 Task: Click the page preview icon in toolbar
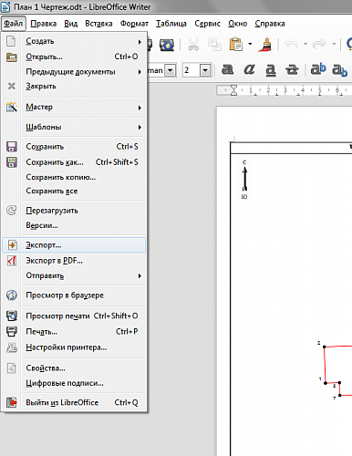click(167, 45)
